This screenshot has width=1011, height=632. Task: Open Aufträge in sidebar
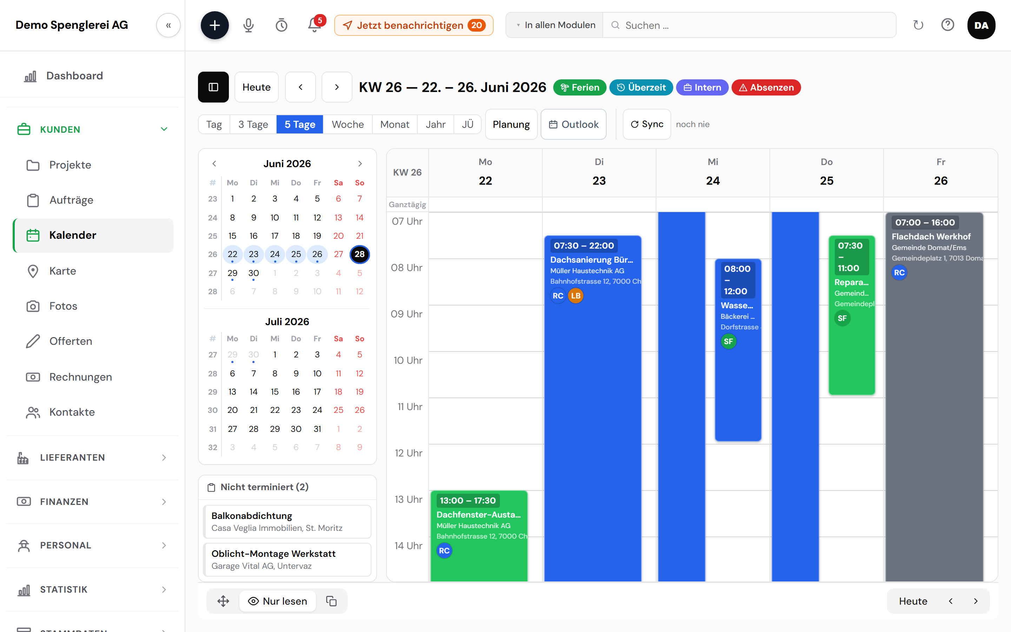[92, 200]
